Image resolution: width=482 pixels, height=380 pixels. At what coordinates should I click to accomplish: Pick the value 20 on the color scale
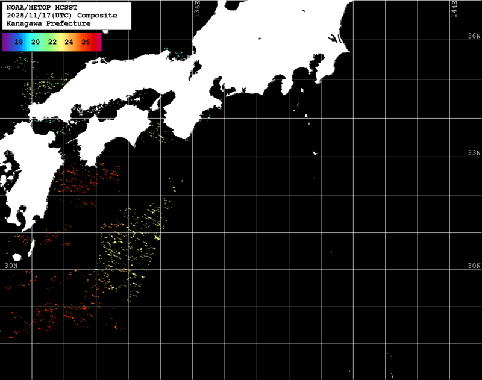36,42
